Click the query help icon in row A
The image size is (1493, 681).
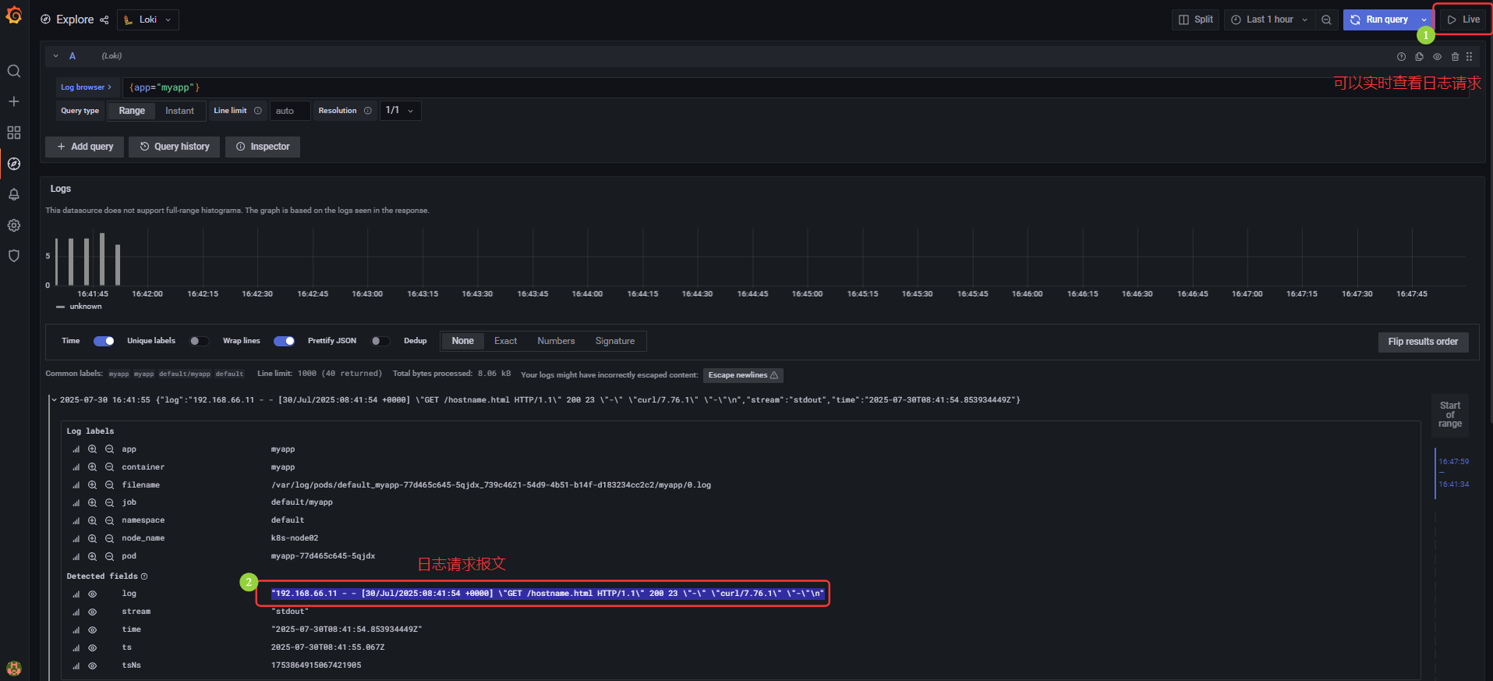click(1401, 56)
